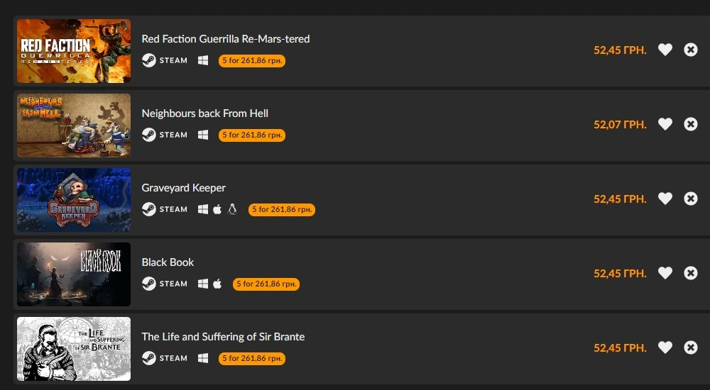Add Graveyard Keeper to wishlist heart
710x390 pixels.
665,199
